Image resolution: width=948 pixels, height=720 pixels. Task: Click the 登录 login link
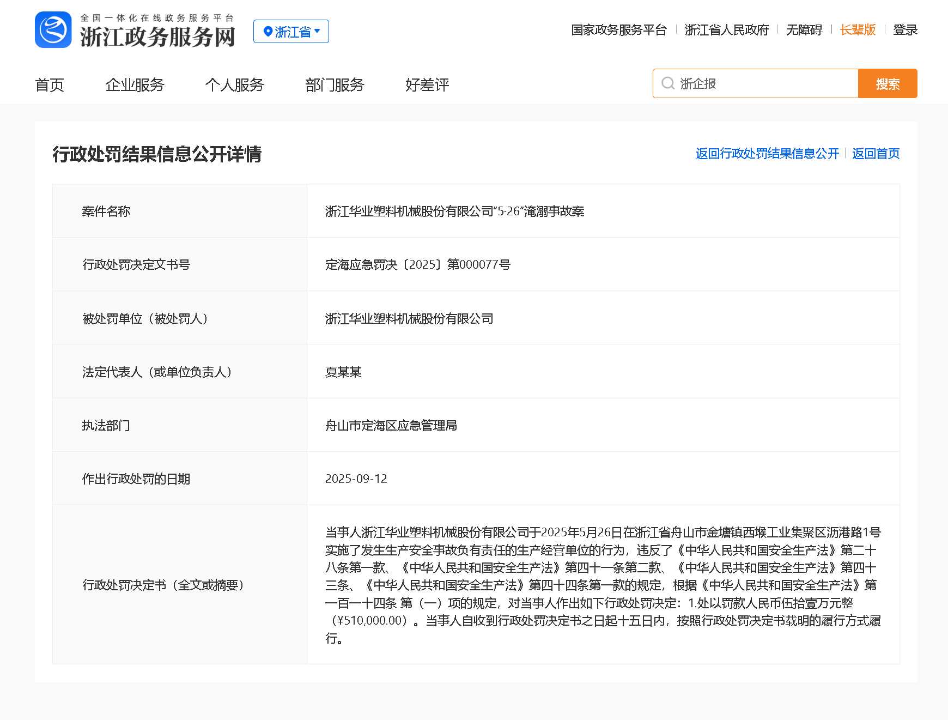906,30
